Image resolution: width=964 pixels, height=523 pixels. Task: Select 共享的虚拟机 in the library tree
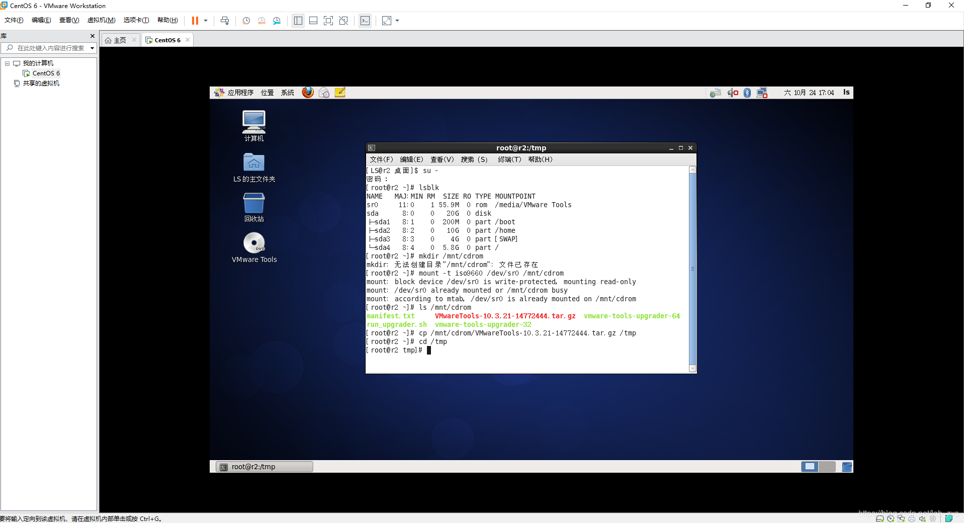pos(37,83)
